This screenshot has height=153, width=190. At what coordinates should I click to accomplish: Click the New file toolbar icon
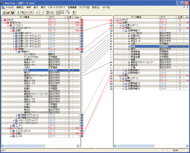pos(4,12)
